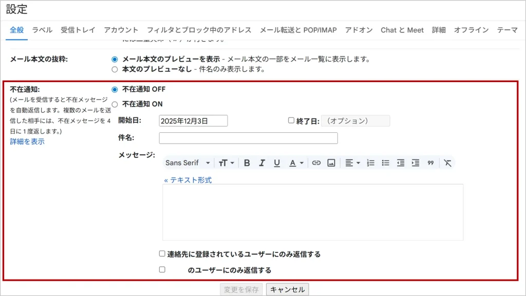Expand the text size dropdown
The image size is (526, 296).
[226, 163]
